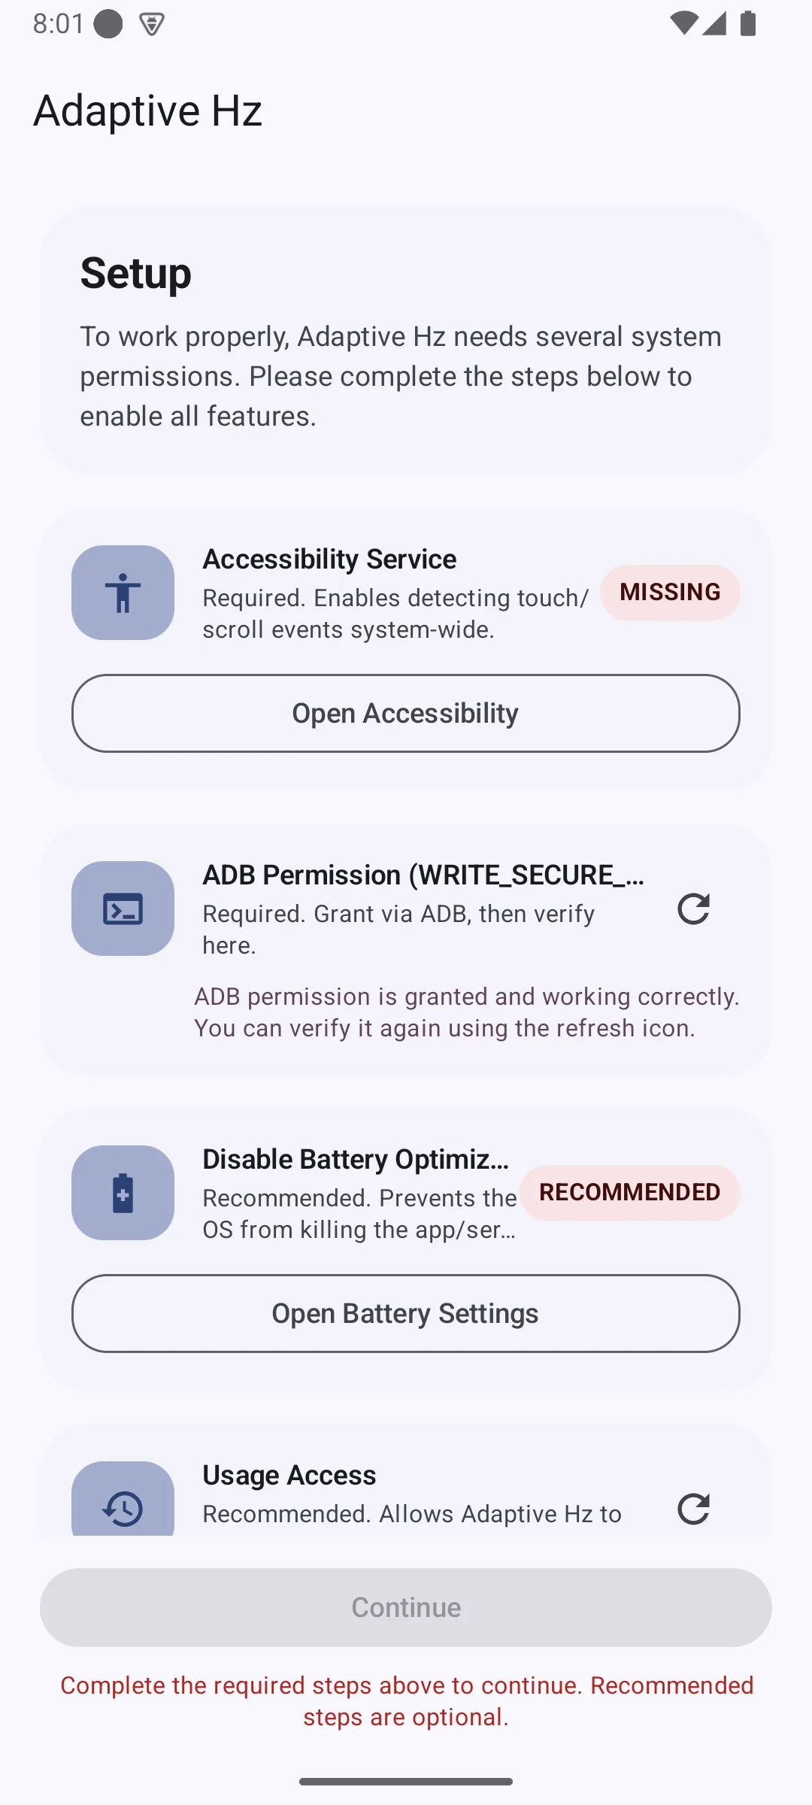Tap the disabled Continue button
Screen dimensions: 812x1805
coord(406,1607)
